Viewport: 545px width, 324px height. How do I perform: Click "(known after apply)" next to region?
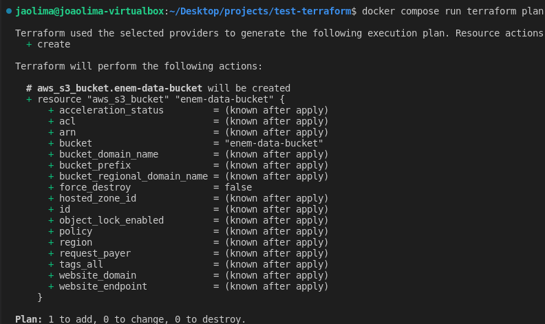coord(276,242)
